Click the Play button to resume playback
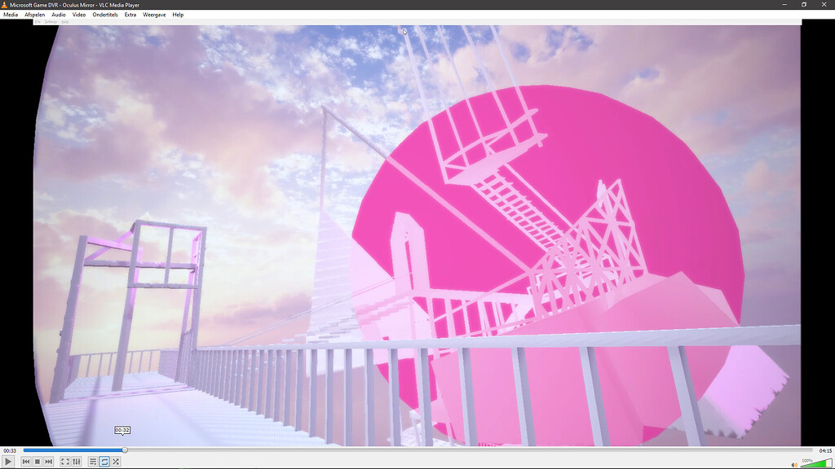The height and width of the screenshot is (469, 835). point(8,461)
